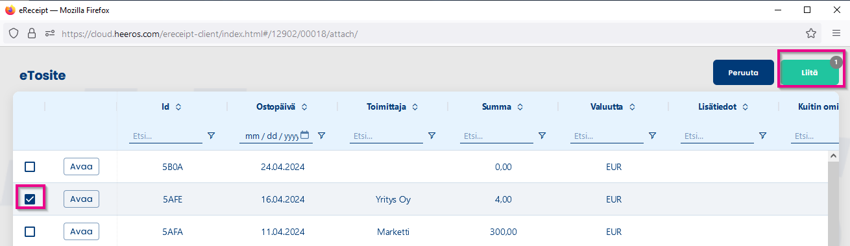The width and height of the screenshot is (850, 246).
Task: Tick the checkbox for receipt 5B0A
Action: pos(30,167)
